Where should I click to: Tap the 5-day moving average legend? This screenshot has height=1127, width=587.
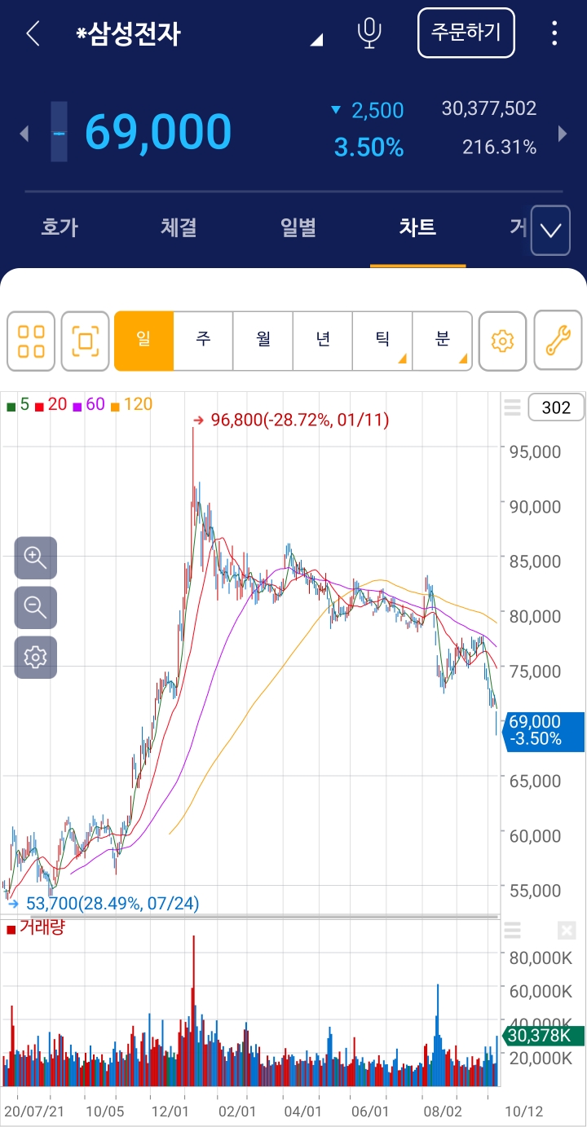pyautogui.click(x=18, y=404)
